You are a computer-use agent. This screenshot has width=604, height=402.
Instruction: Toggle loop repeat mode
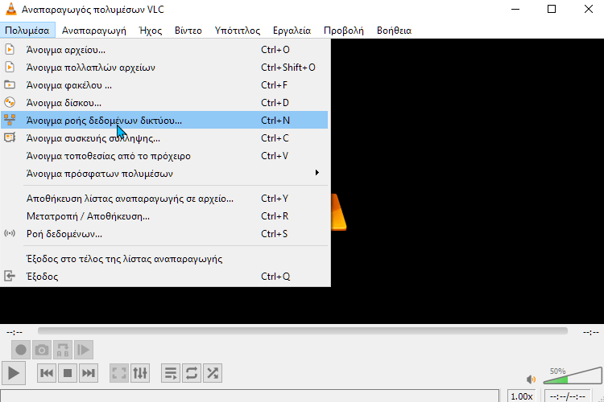192,373
